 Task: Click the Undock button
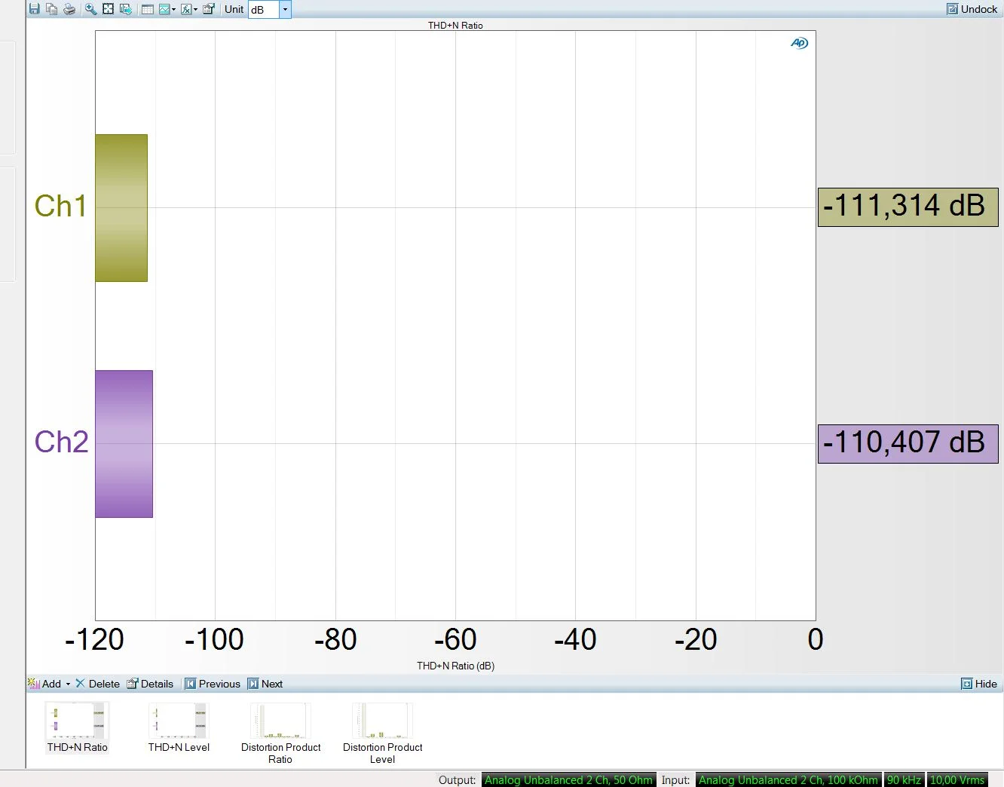[972, 9]
